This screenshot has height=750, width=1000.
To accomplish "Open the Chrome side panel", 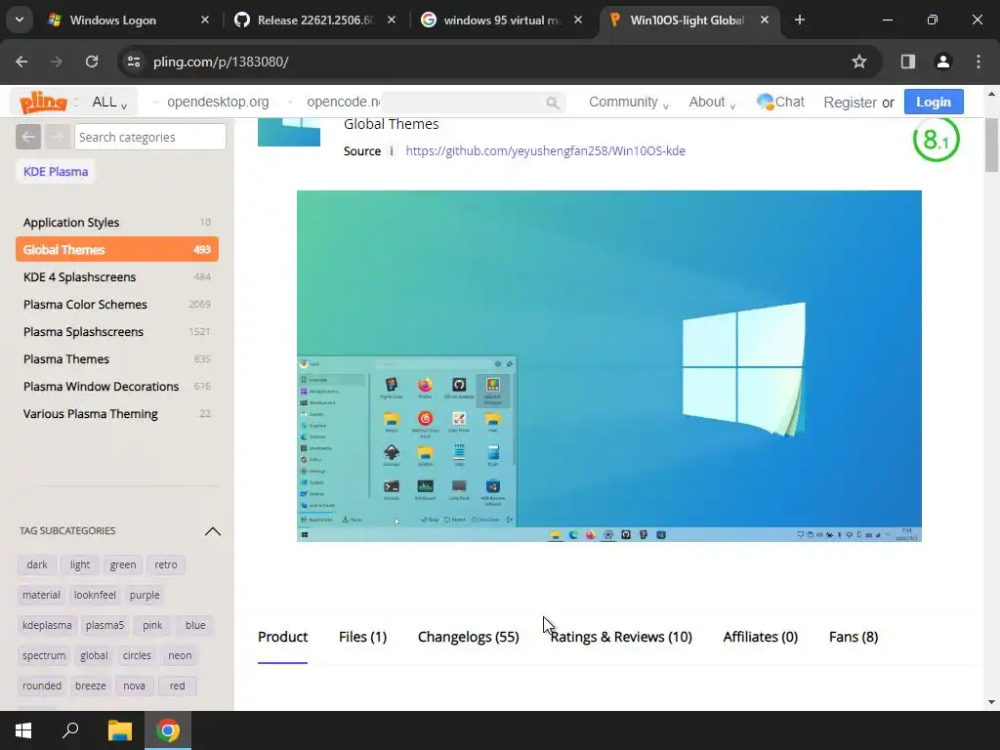I will pos(907,62).
